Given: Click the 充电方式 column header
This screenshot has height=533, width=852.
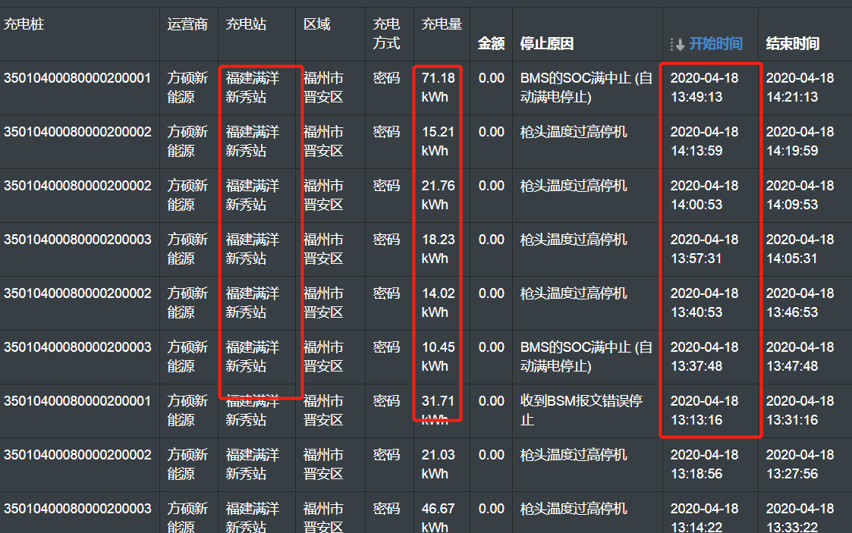Looking at the screenshot, I should [386, 34].
